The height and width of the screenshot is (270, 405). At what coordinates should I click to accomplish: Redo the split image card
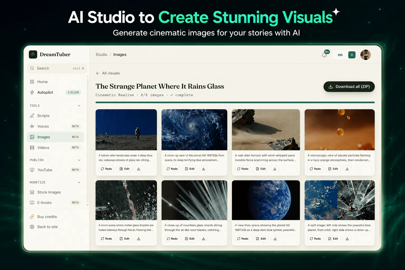(x=315, y=239)
